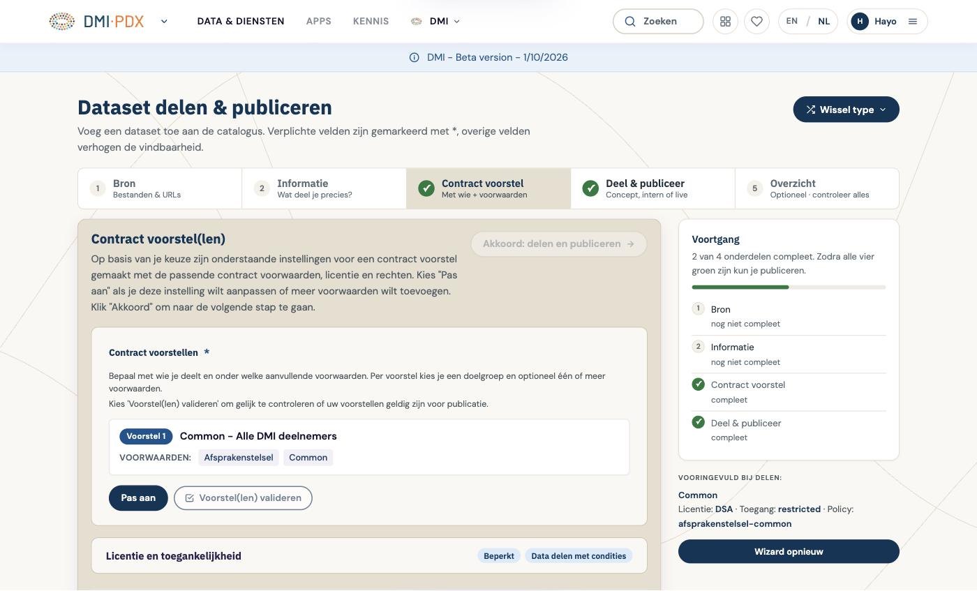
Task: Click green check icon on Deel & publiceer tab
Action: click(590, 188)
